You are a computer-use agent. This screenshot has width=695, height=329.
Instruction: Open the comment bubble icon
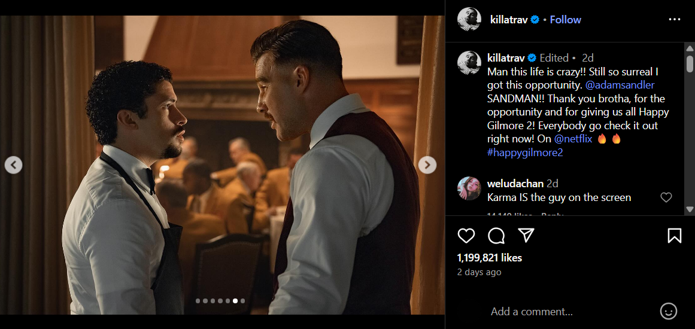pyautogui.click(x=496, y=236)
